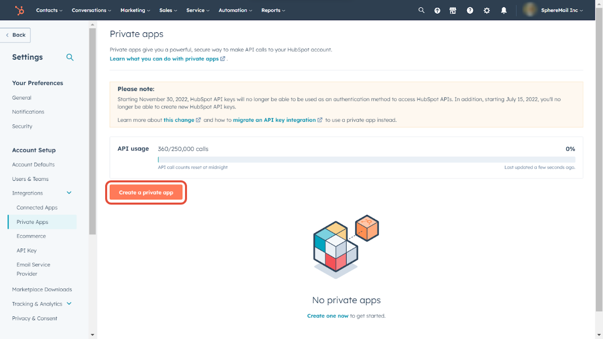Click the '0%' usage value
Screen dimensions: 603x339
click(x=570, y=149)
